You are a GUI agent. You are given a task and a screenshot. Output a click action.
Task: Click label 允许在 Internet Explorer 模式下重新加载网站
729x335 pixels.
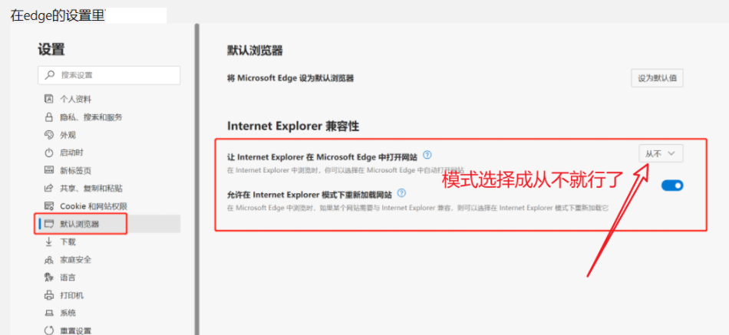tap(309, 193)
